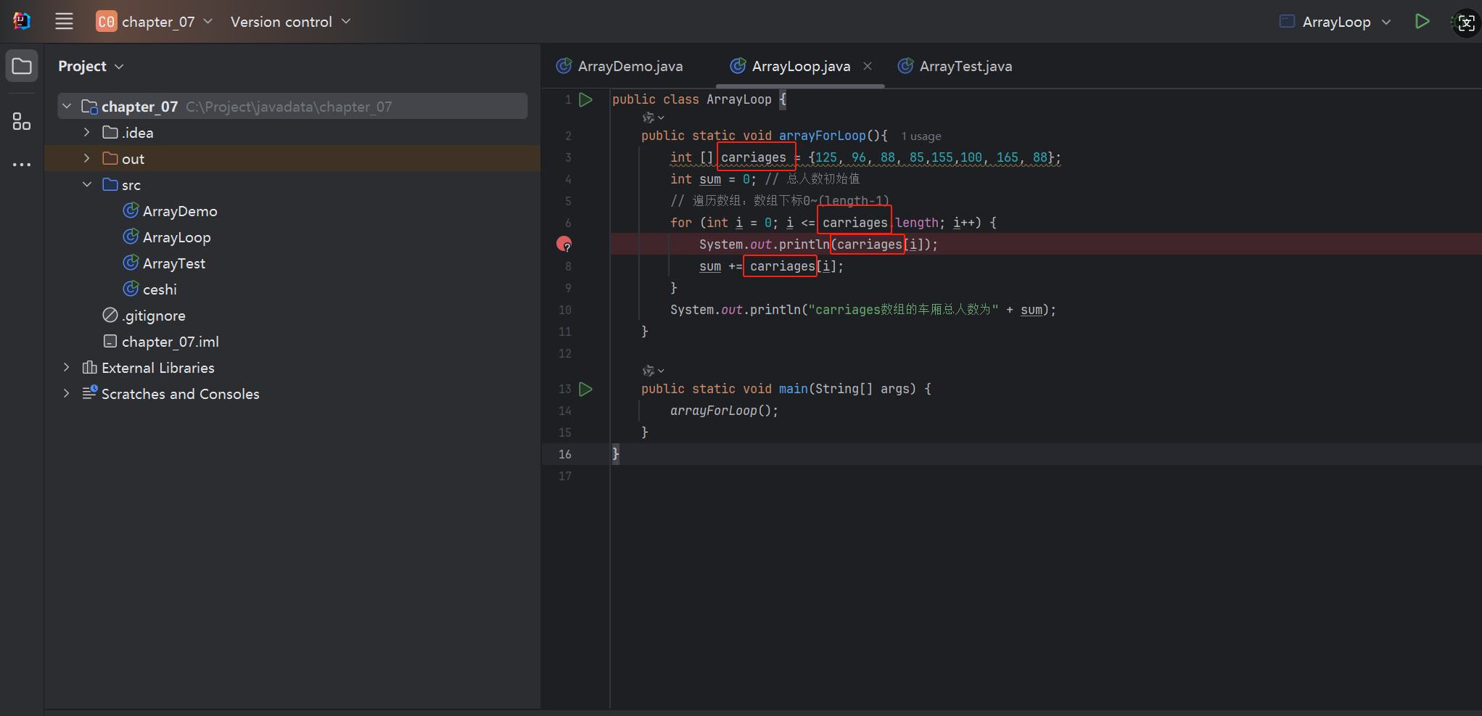Click the IntelliJ logo icon in the title bar
Image resolution: width=1482 pixels, height=716 pixels.
point(22,22)
